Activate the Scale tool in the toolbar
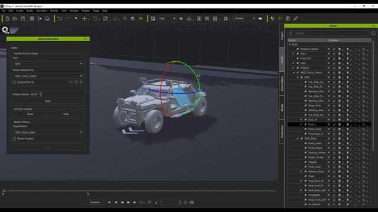The image size is (378, 212). [x=105, y=18]
